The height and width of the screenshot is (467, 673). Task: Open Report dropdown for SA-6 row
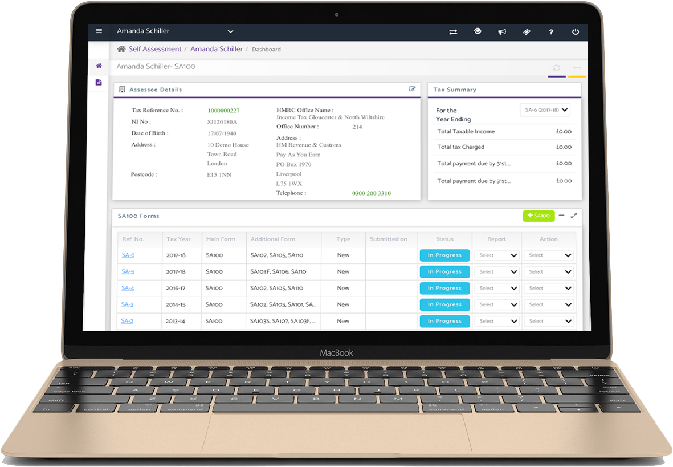tap(496, 255)
